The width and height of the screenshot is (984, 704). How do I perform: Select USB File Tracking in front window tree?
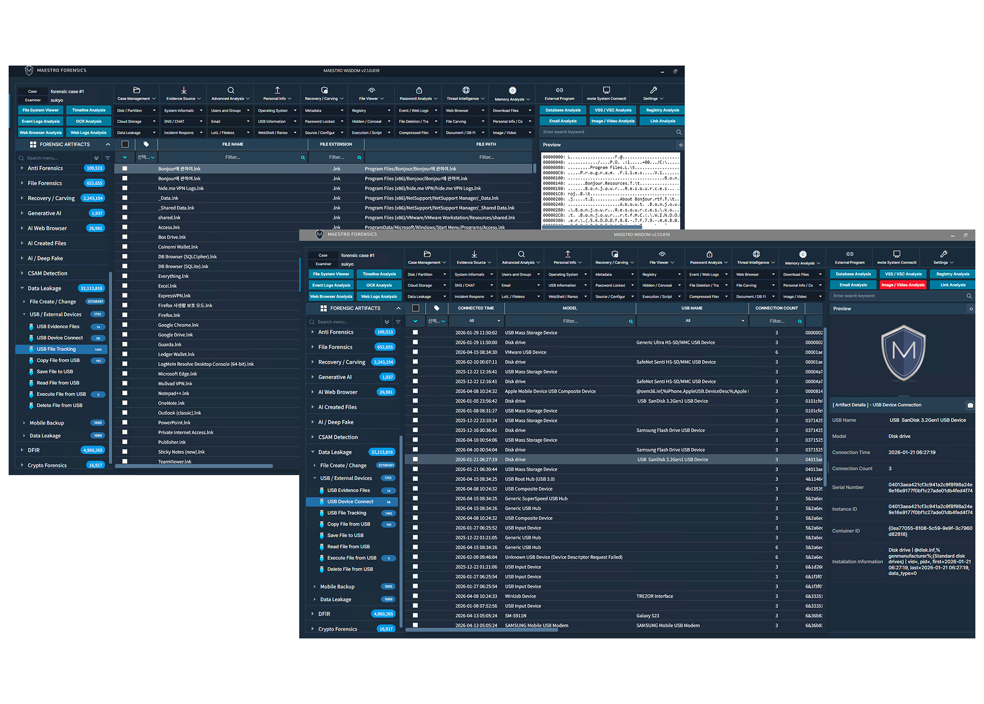pos(346,513)
